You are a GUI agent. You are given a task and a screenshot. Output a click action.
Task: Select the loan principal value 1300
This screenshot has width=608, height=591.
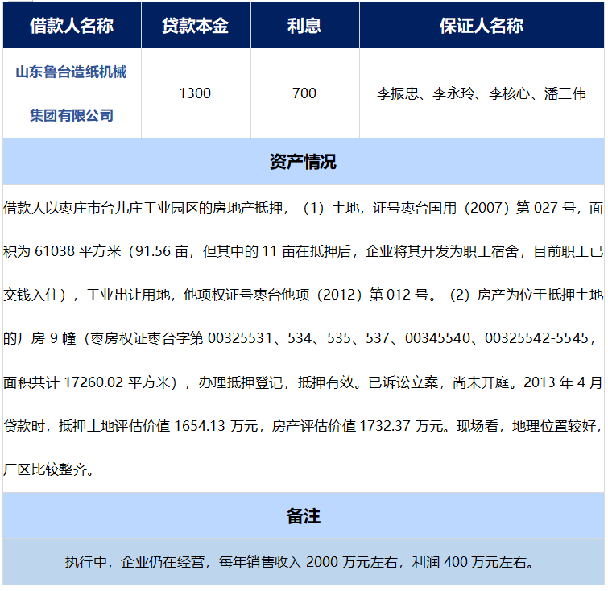point(195,93)
